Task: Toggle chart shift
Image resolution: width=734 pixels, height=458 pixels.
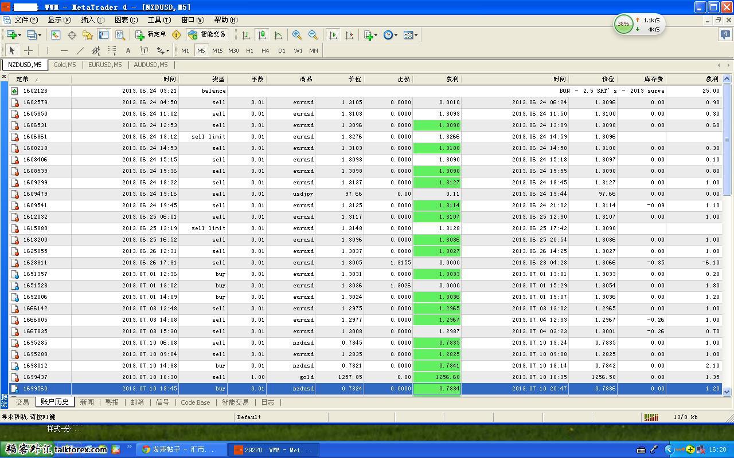Action: pyautogui.click(x=349, y=35)
